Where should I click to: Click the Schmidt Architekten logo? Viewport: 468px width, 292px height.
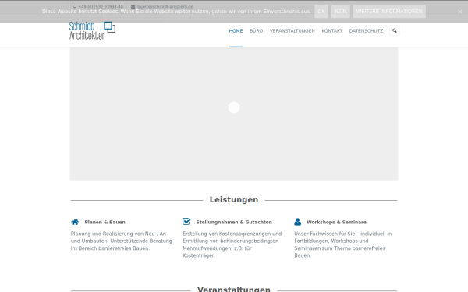pyautogui.click(x=92, y=30)
